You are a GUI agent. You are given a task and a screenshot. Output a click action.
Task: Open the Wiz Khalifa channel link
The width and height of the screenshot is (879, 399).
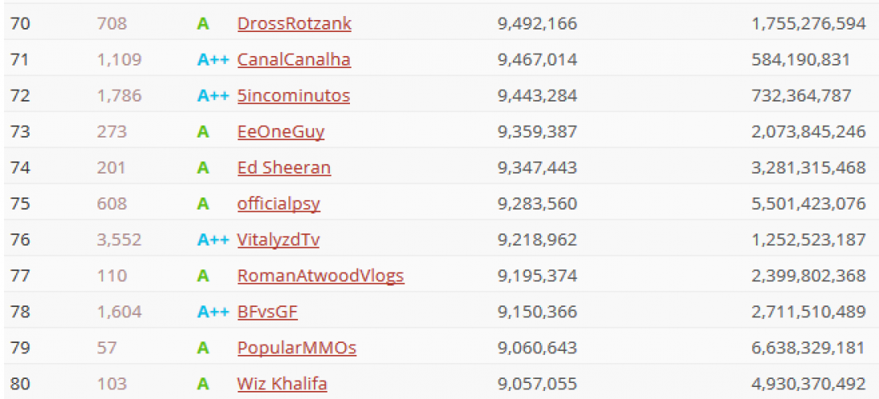[x=282, y=384]
